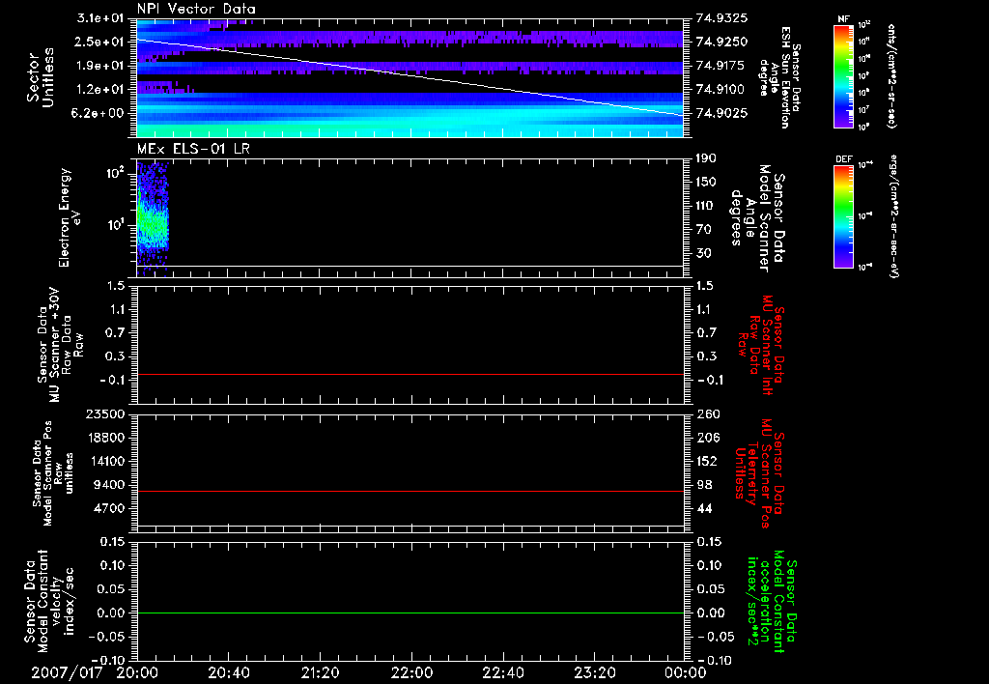Click the 20:40 time tick label

tap(228, 672)
